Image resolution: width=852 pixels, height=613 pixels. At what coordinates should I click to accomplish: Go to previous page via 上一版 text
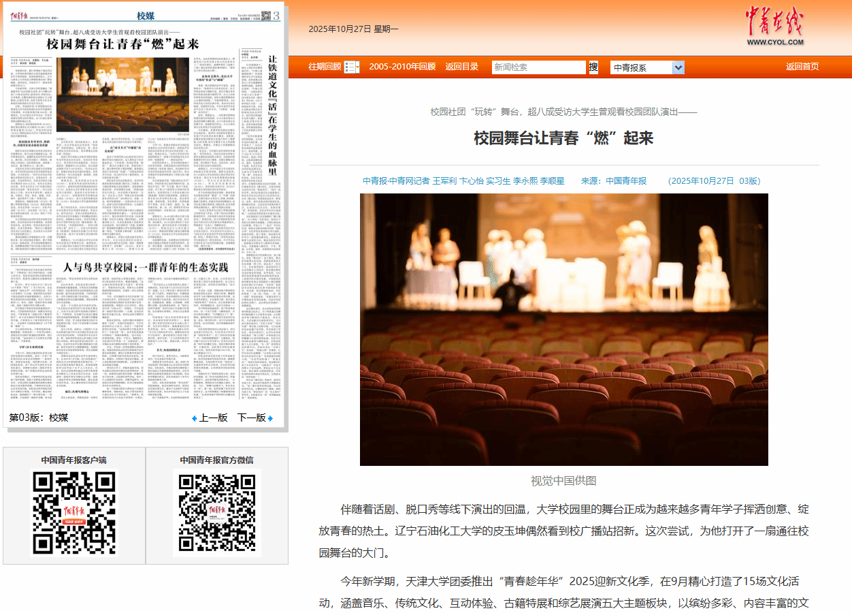213,418
